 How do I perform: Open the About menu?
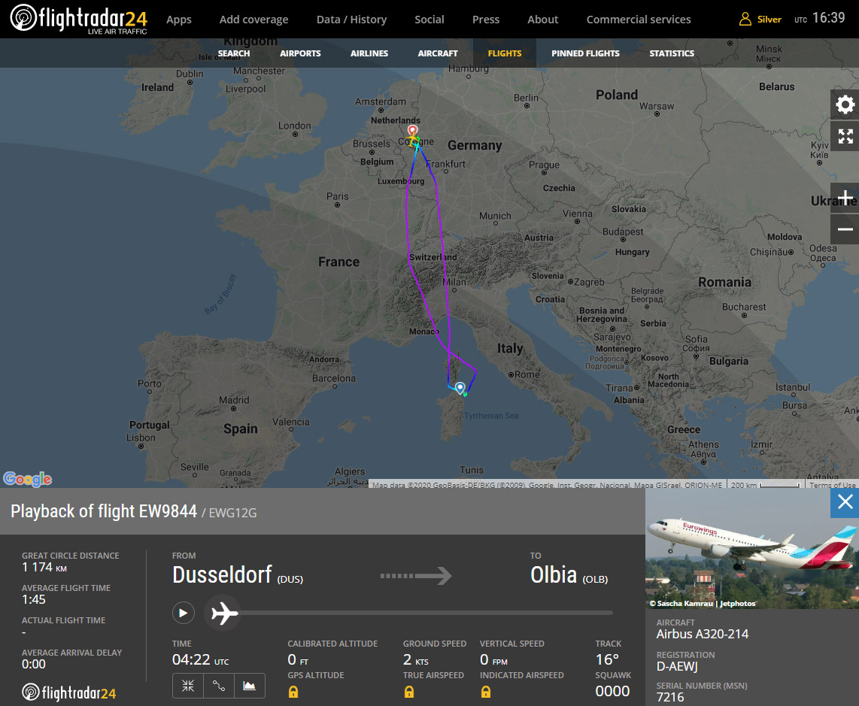(542, 20)
